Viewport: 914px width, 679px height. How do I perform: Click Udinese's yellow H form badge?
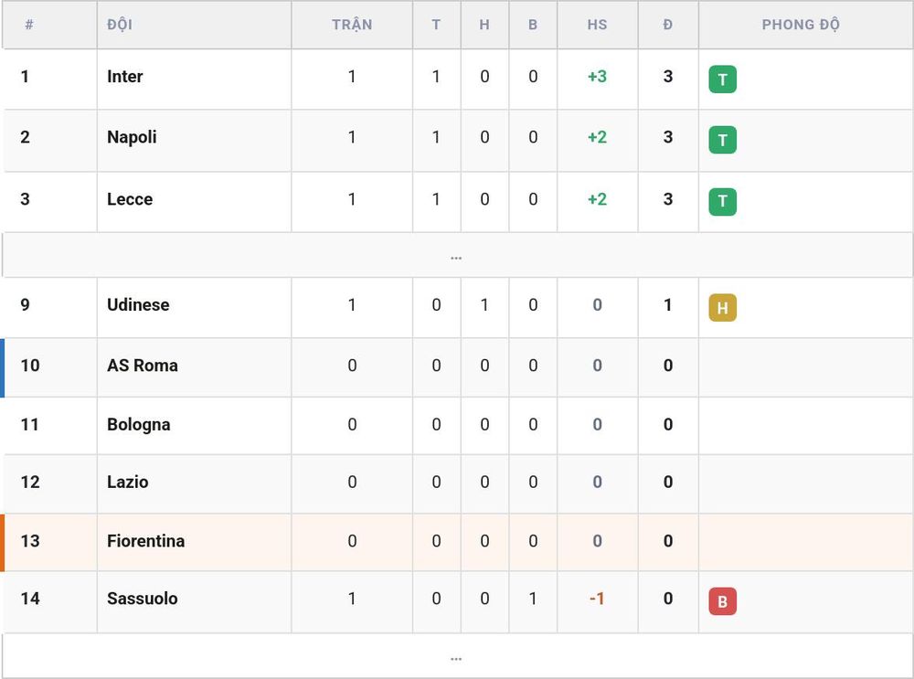click(722, 308)
